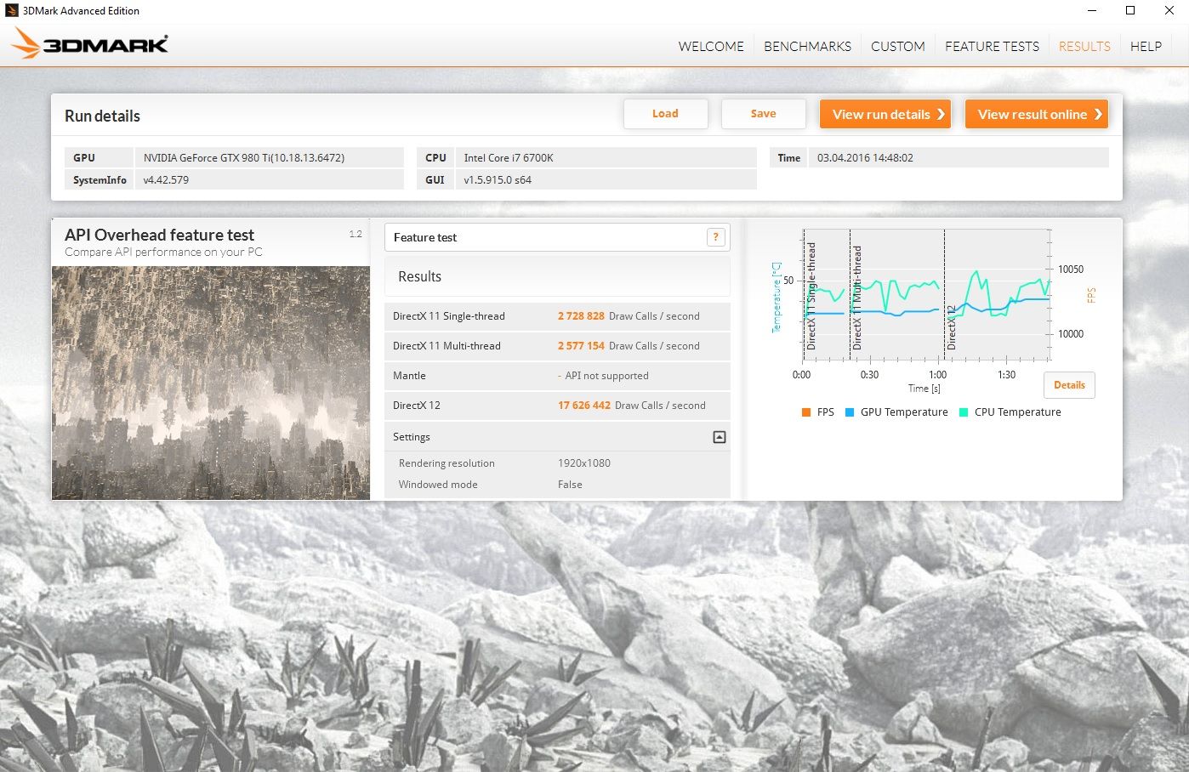Viewport: 1189px width, 772px height.
Task: Save the current run results
Action: tap(763, 113)
